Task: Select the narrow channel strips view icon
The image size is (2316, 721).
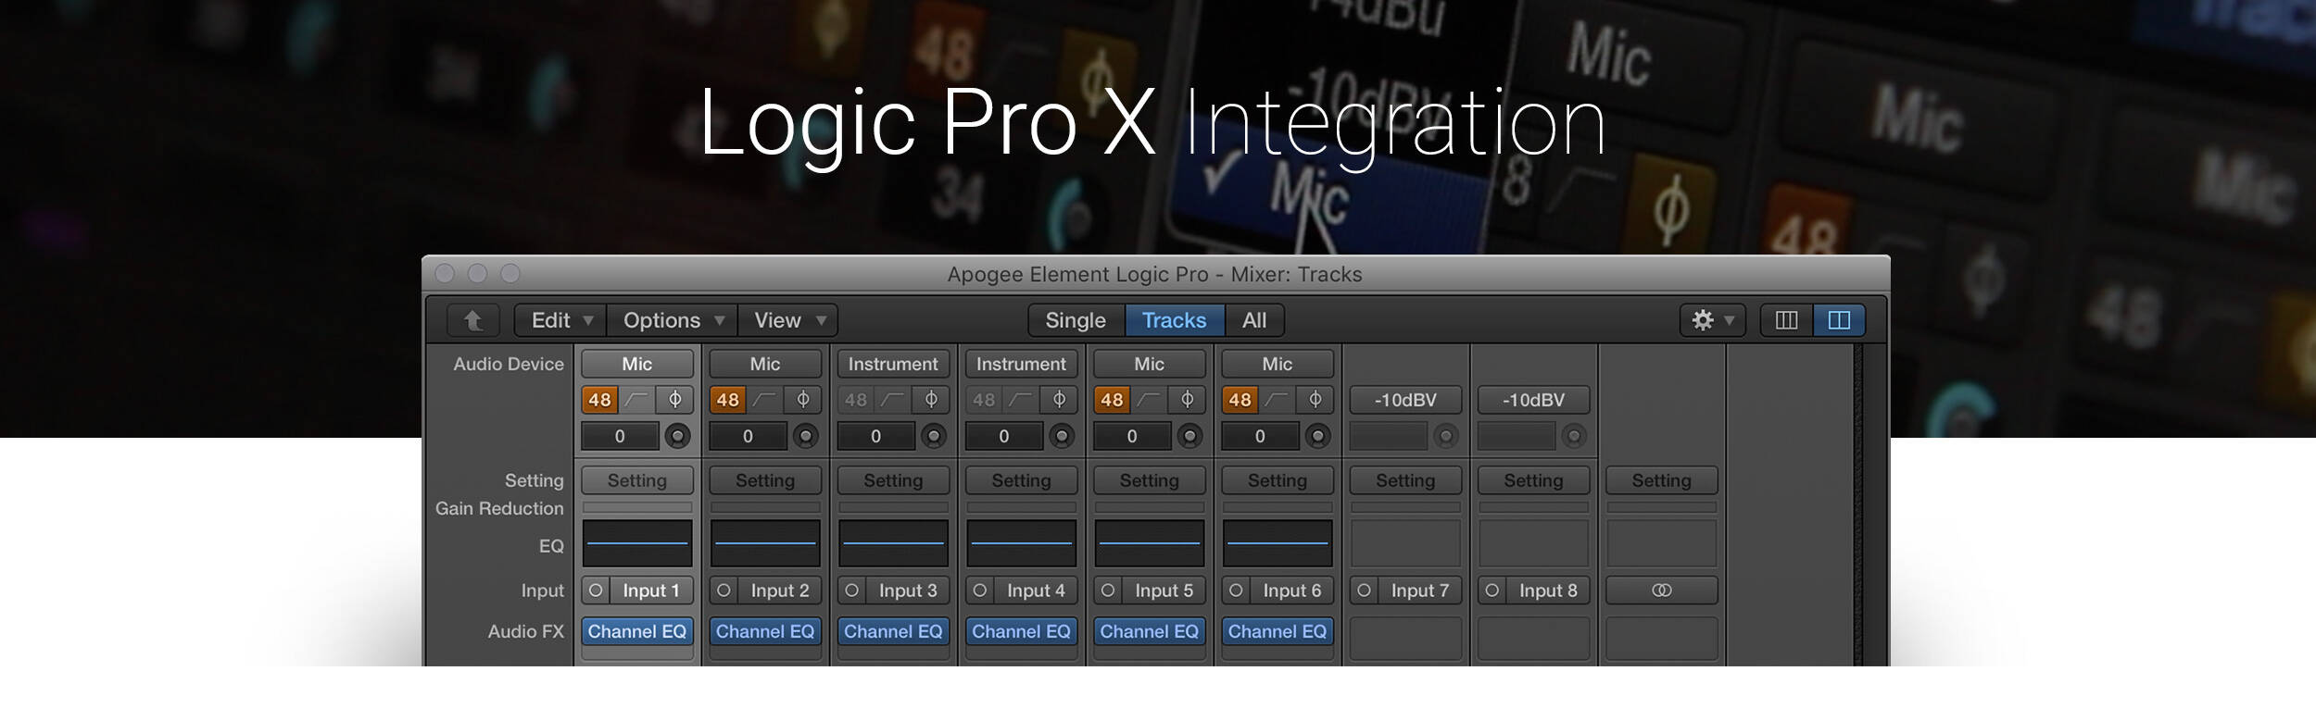Action: tap(1786, 320)
